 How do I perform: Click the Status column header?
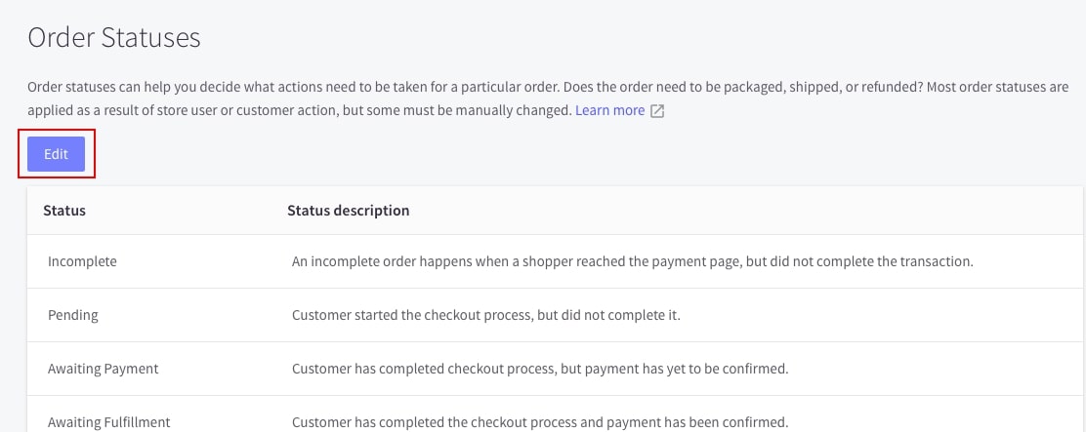64,211
